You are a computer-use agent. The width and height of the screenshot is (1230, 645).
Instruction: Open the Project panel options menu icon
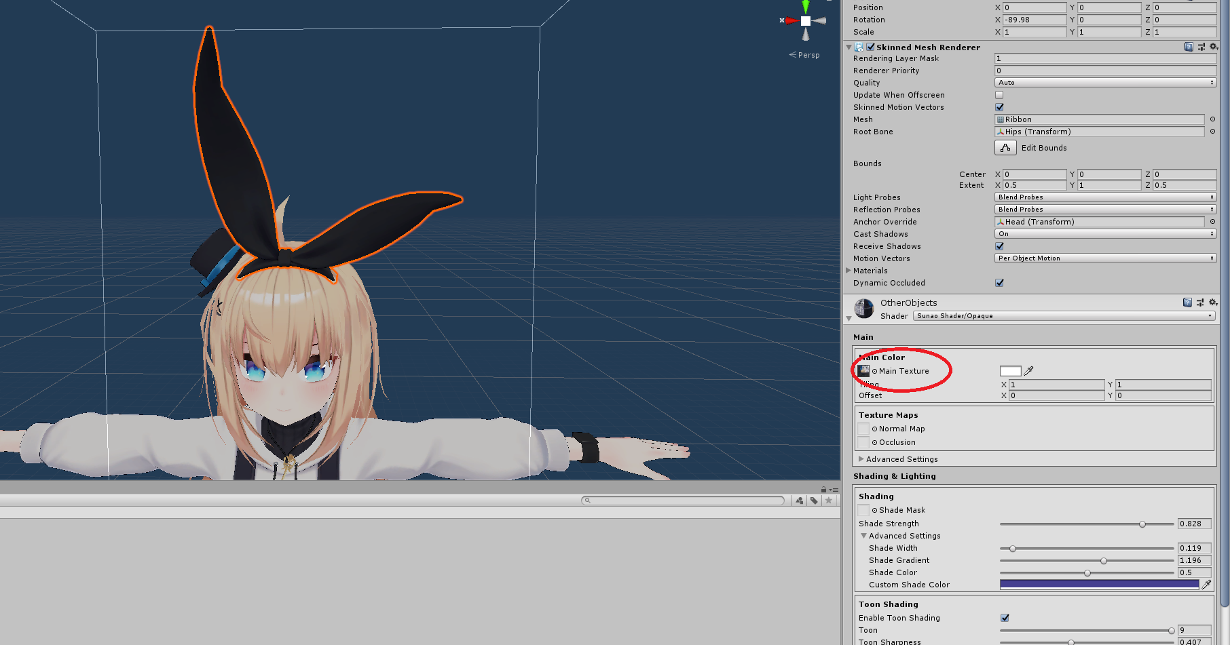[834, 490]
